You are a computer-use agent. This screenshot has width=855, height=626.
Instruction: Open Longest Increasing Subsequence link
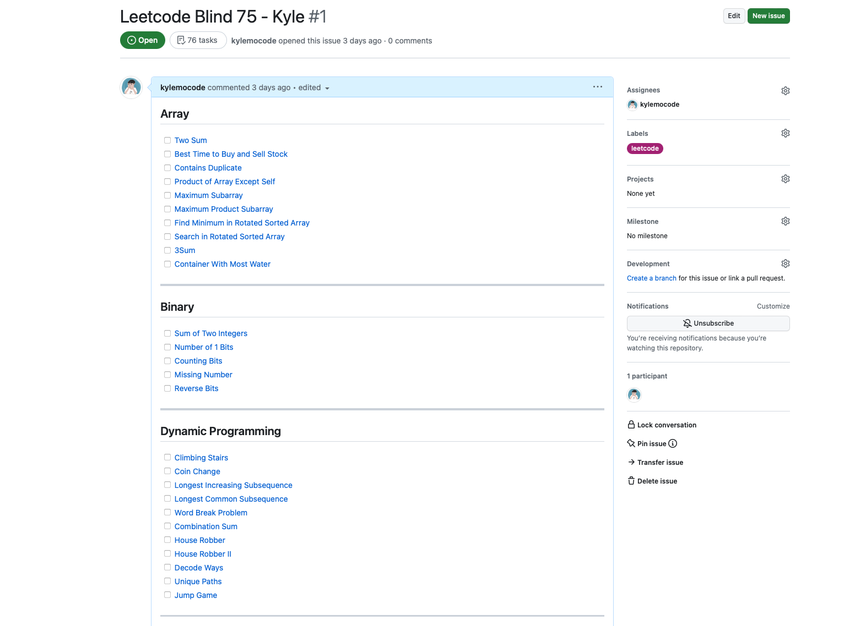click(x=234, y=485)
